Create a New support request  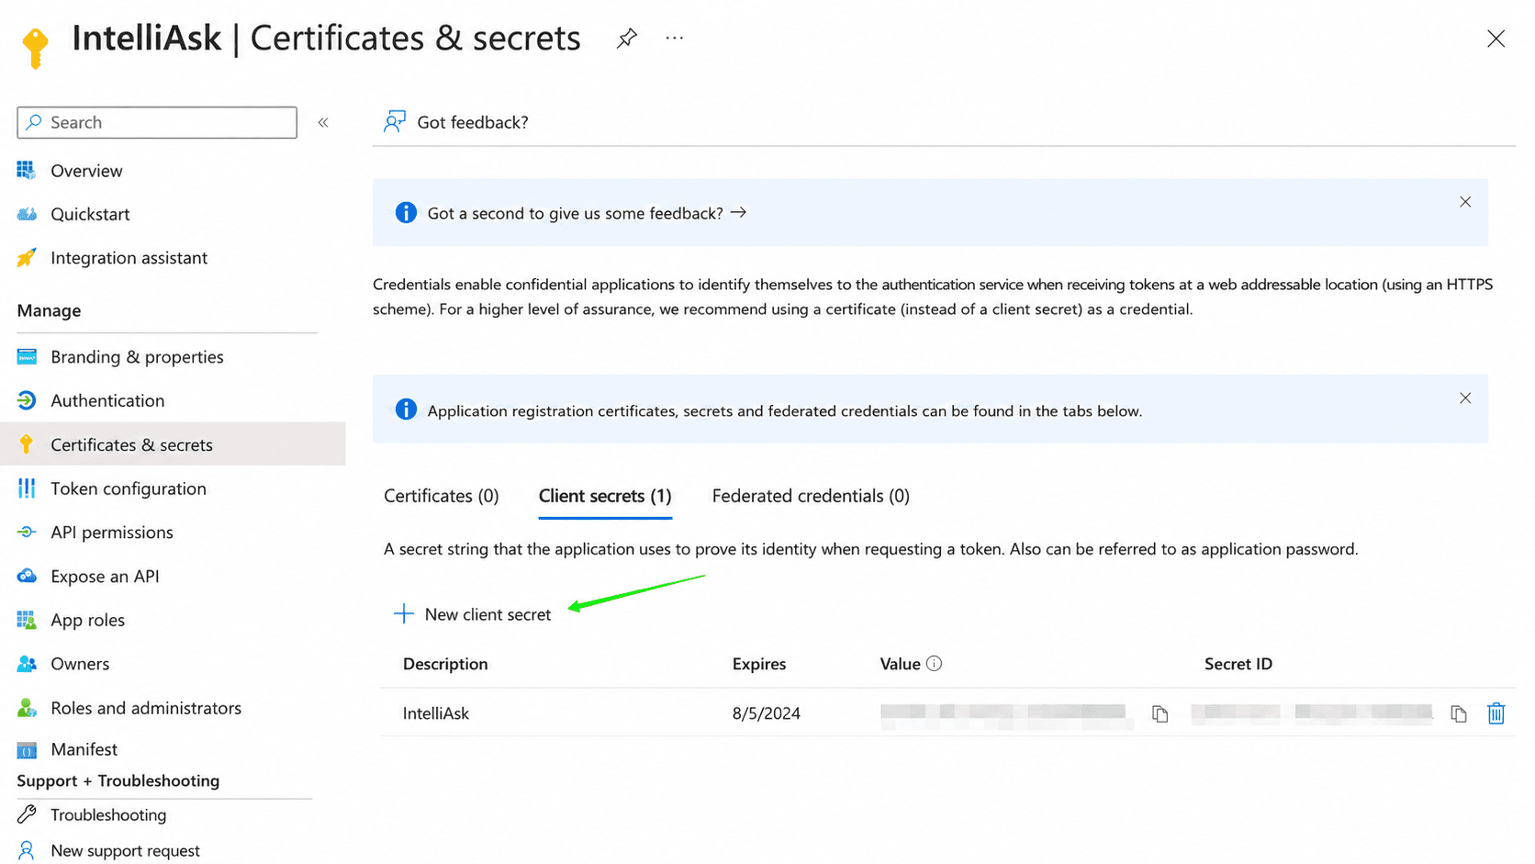[125, 851]
